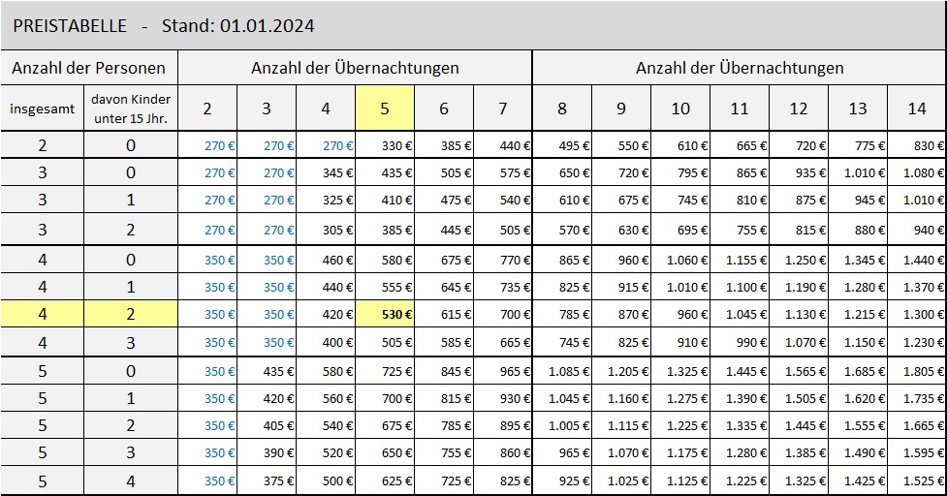Select the Anzahl der Personen header cell

[89, 68]
